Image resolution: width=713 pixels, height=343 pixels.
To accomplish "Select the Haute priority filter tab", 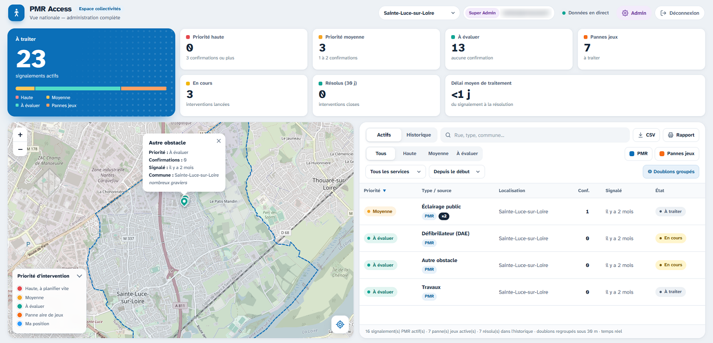I will click(x=410, y=153).
